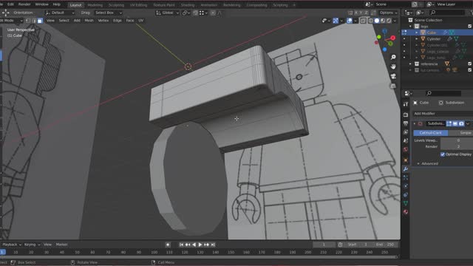Select face select mode icon
Screen dimensions: 473x266
[40, 21]
